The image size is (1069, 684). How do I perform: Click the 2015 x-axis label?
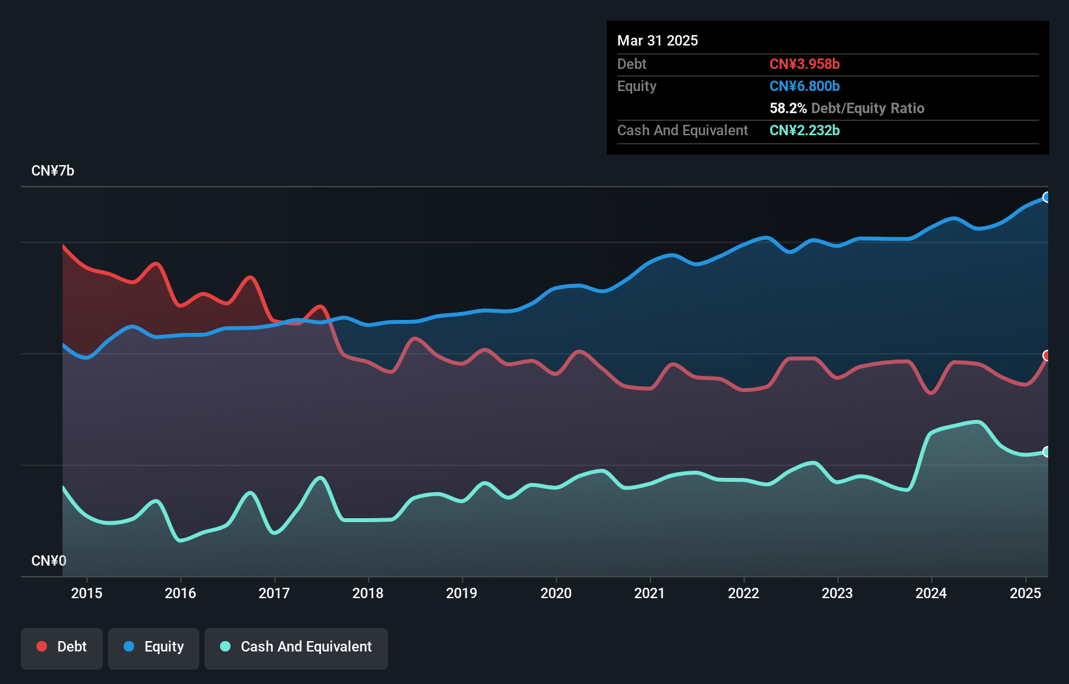pyautogui.click(x=87, y=593)
